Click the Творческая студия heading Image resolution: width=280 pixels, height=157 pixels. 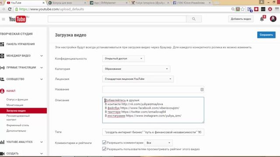pos(16,34)
